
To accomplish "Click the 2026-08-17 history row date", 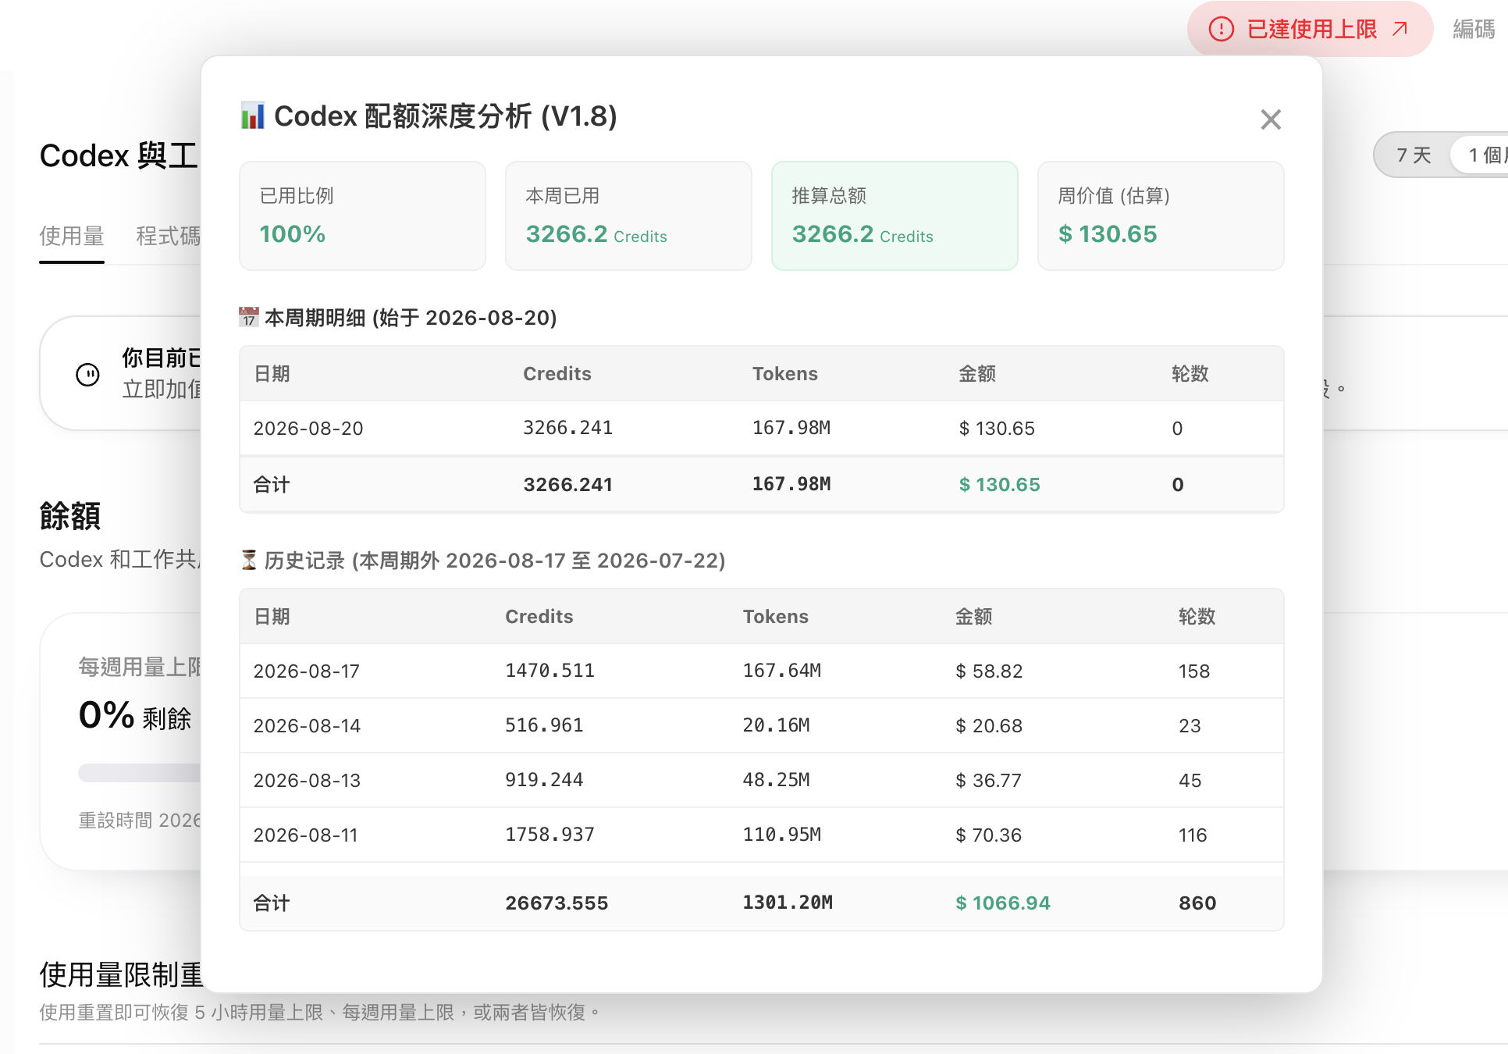I will point(307,671).
